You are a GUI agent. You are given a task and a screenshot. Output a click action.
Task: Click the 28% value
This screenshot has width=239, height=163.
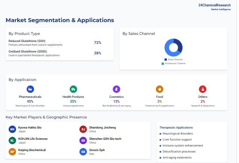tap(97, 53)
